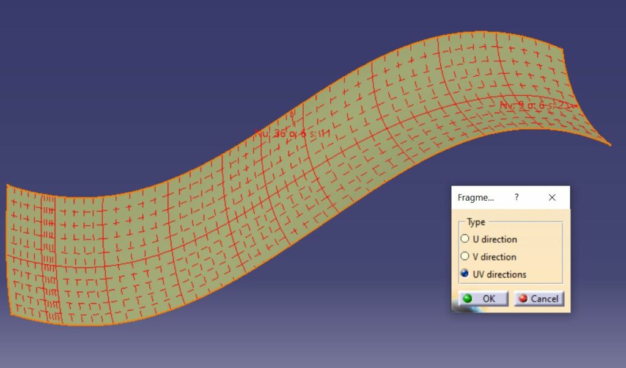Confirm fragmentation by clicking OK

point(483,298)
